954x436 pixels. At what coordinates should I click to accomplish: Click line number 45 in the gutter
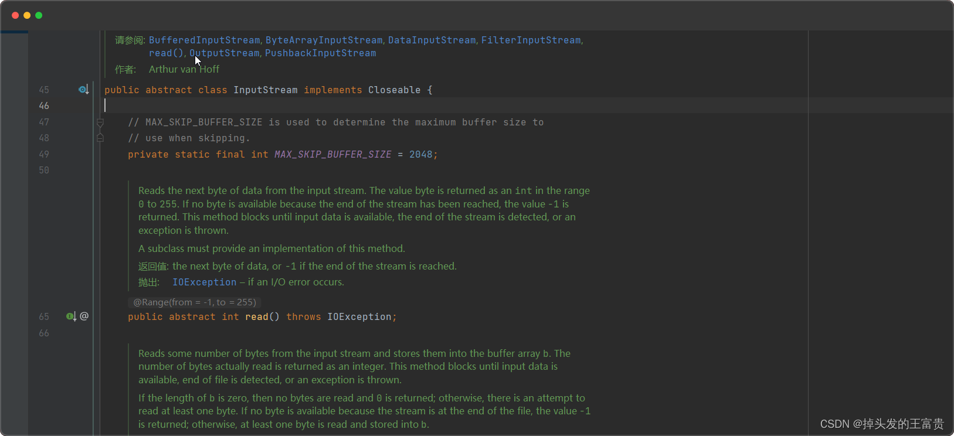coord(44,90)
